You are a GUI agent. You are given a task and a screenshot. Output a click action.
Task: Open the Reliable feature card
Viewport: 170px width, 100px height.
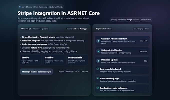(x=54, y=60)
